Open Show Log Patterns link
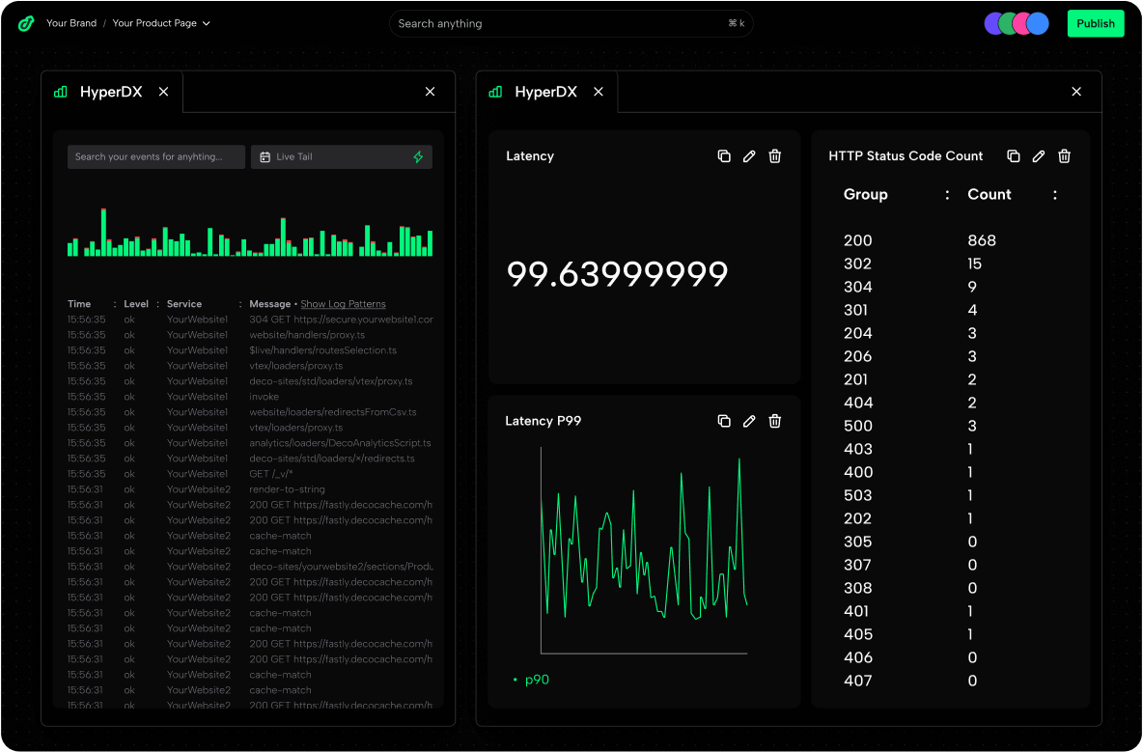The height and width of the screenshot is (752, 1143). (344, 304)
